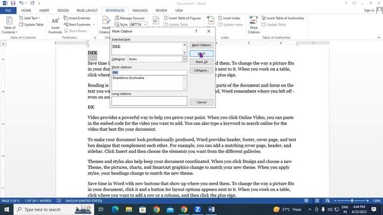383x215 pixels.
Task: Click the proofing icon in status bar
Action: (59, 201)
